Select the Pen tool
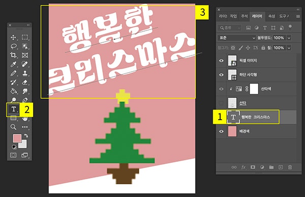The image size is (305, 197). [25, 100]
